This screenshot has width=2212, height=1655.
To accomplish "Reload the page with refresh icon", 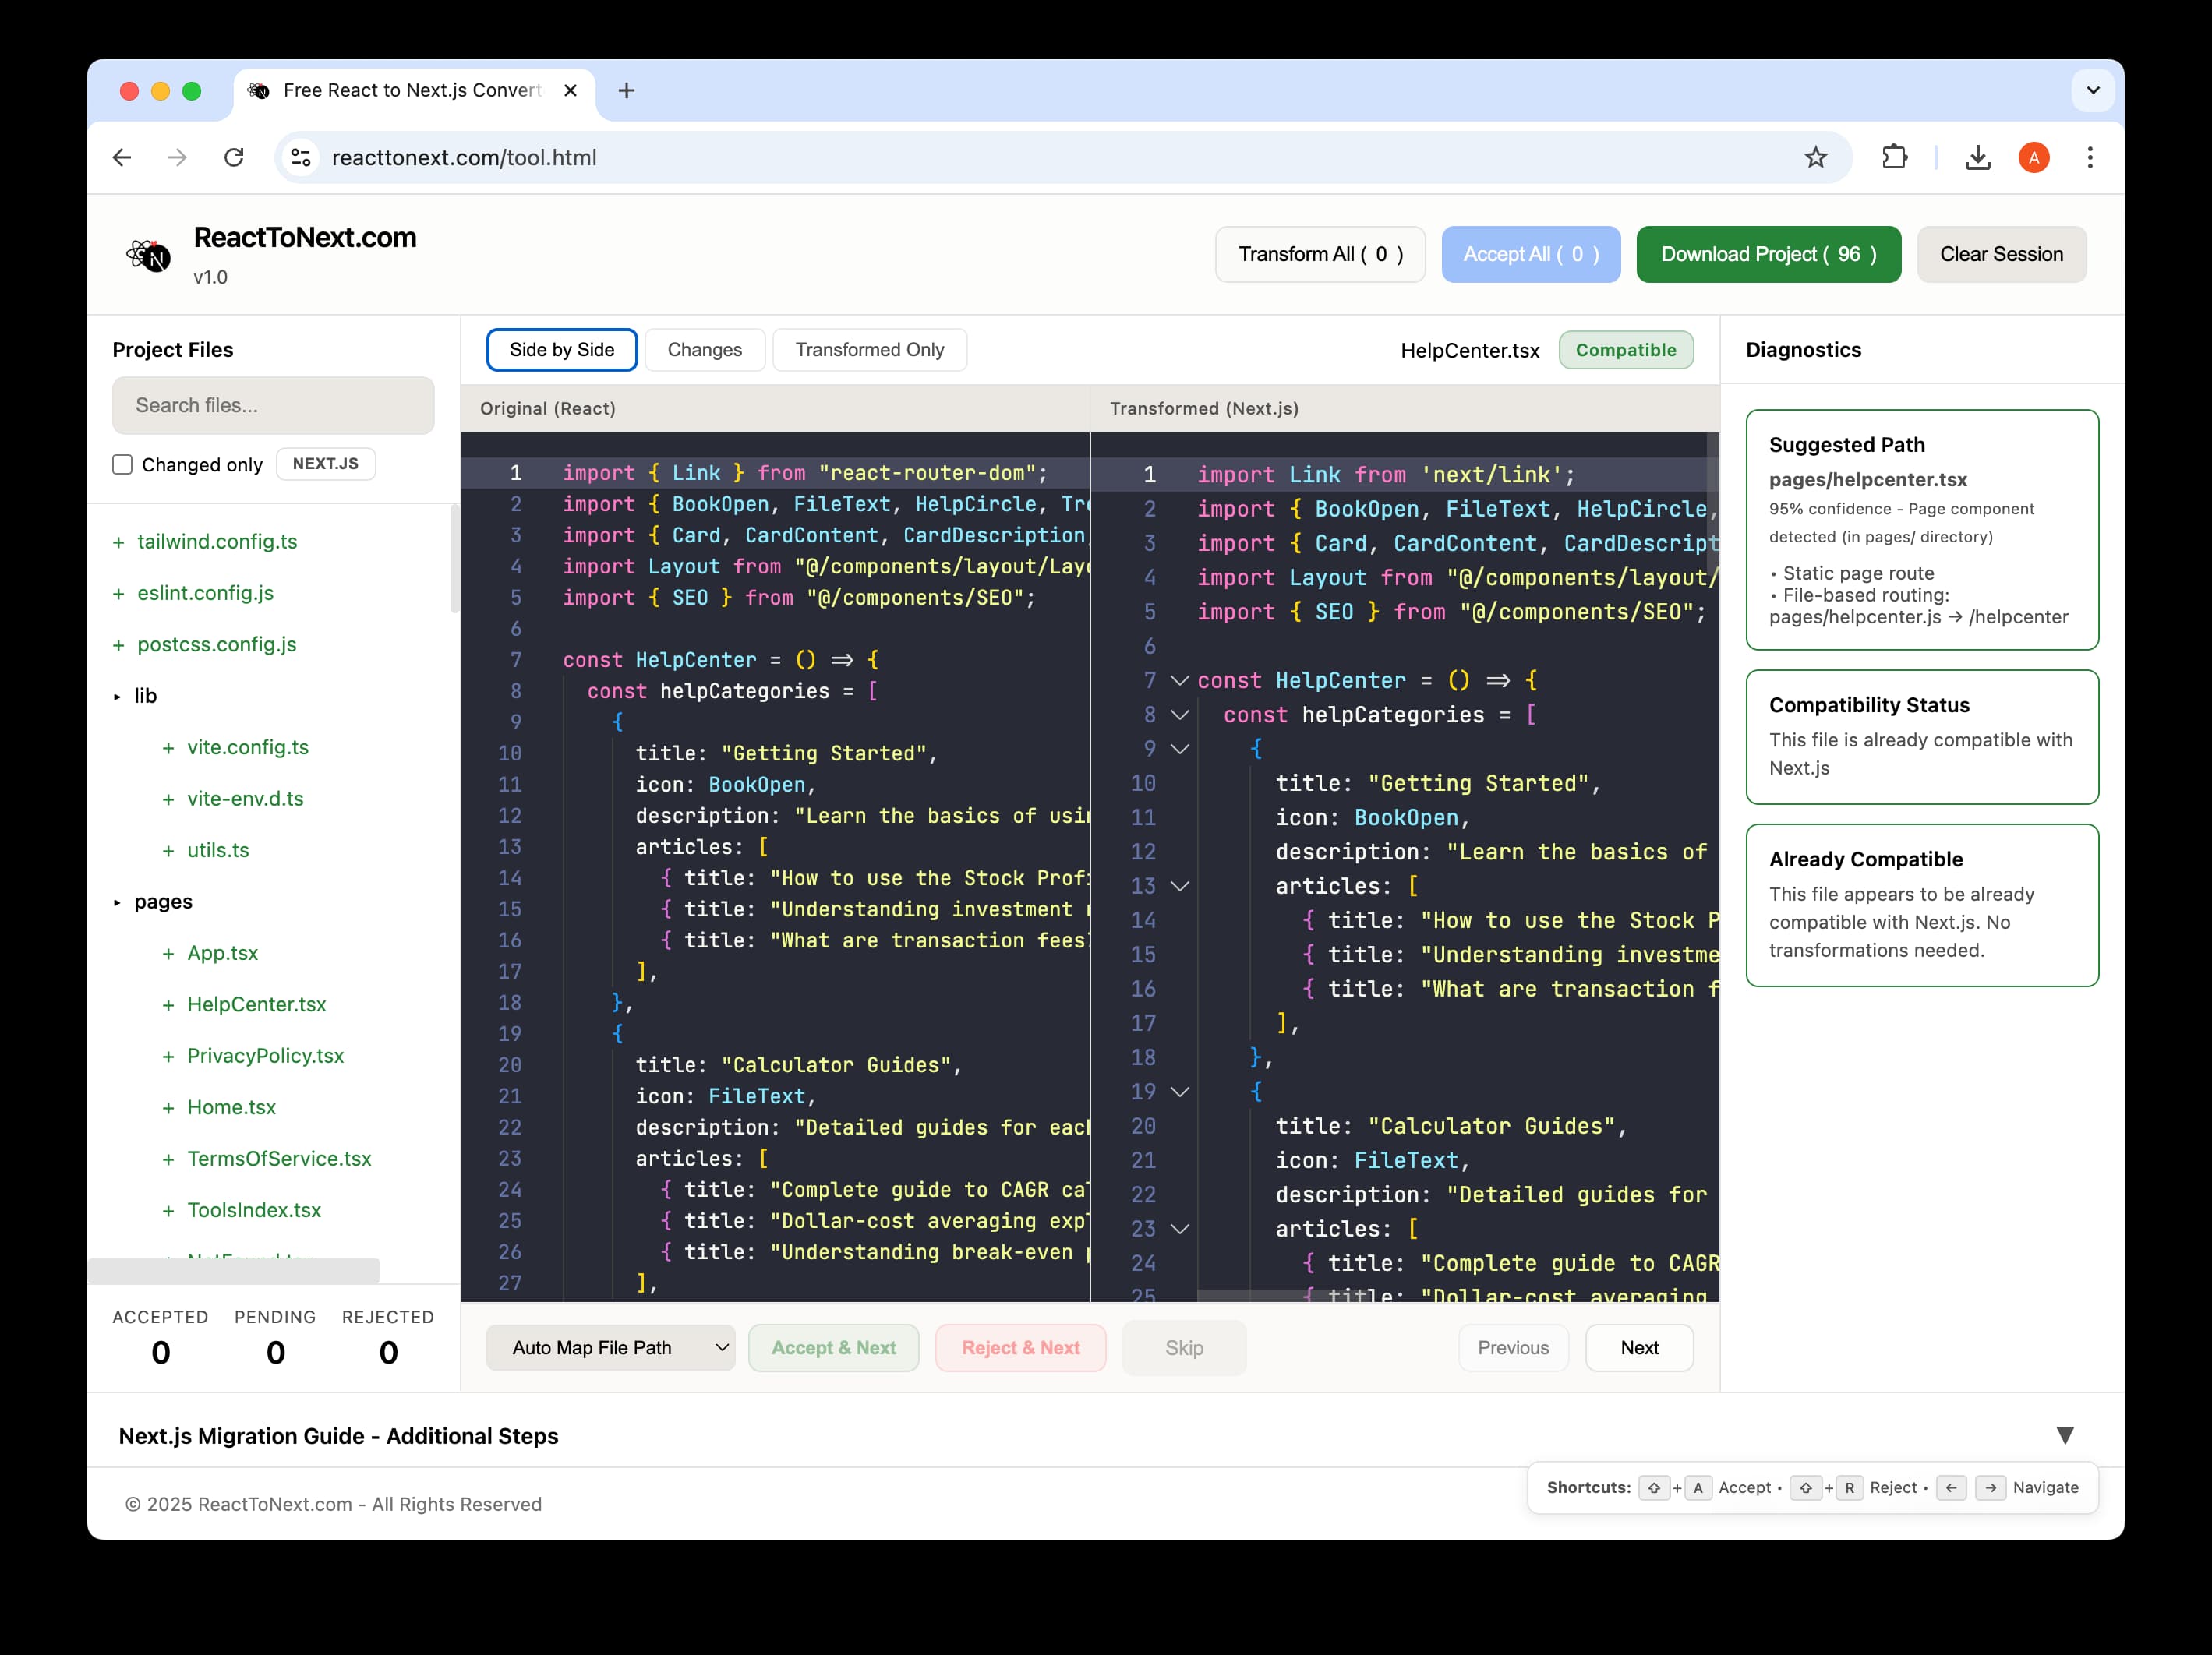I will pyautogui.click(x=235, y=157).
